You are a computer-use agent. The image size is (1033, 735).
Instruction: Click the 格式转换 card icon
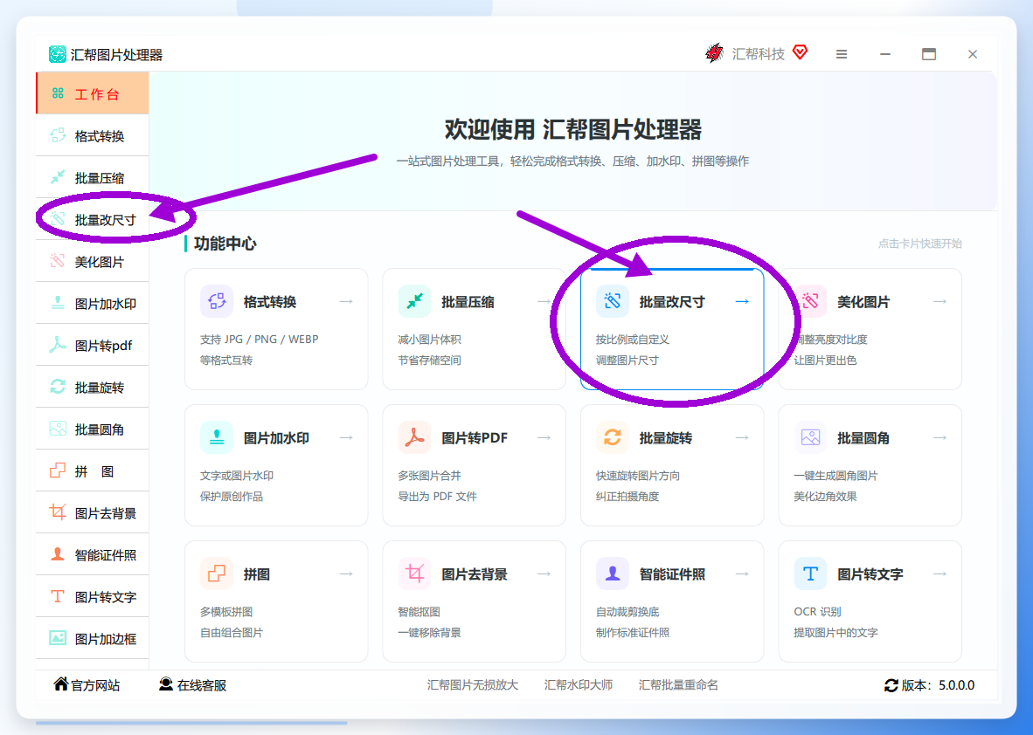pos(217,301)
